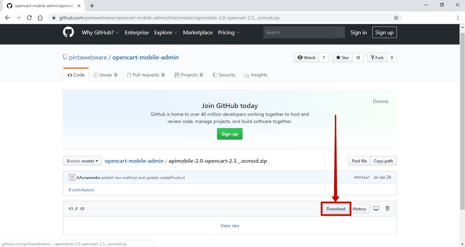Bookmark page with the star icon
The height and width of the screenshot is (247, 465).
(396, 18)
